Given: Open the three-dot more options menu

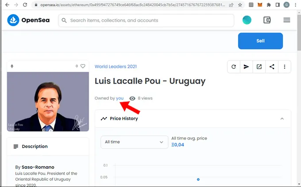Looking at the screenshot, I should coord(285,67).
